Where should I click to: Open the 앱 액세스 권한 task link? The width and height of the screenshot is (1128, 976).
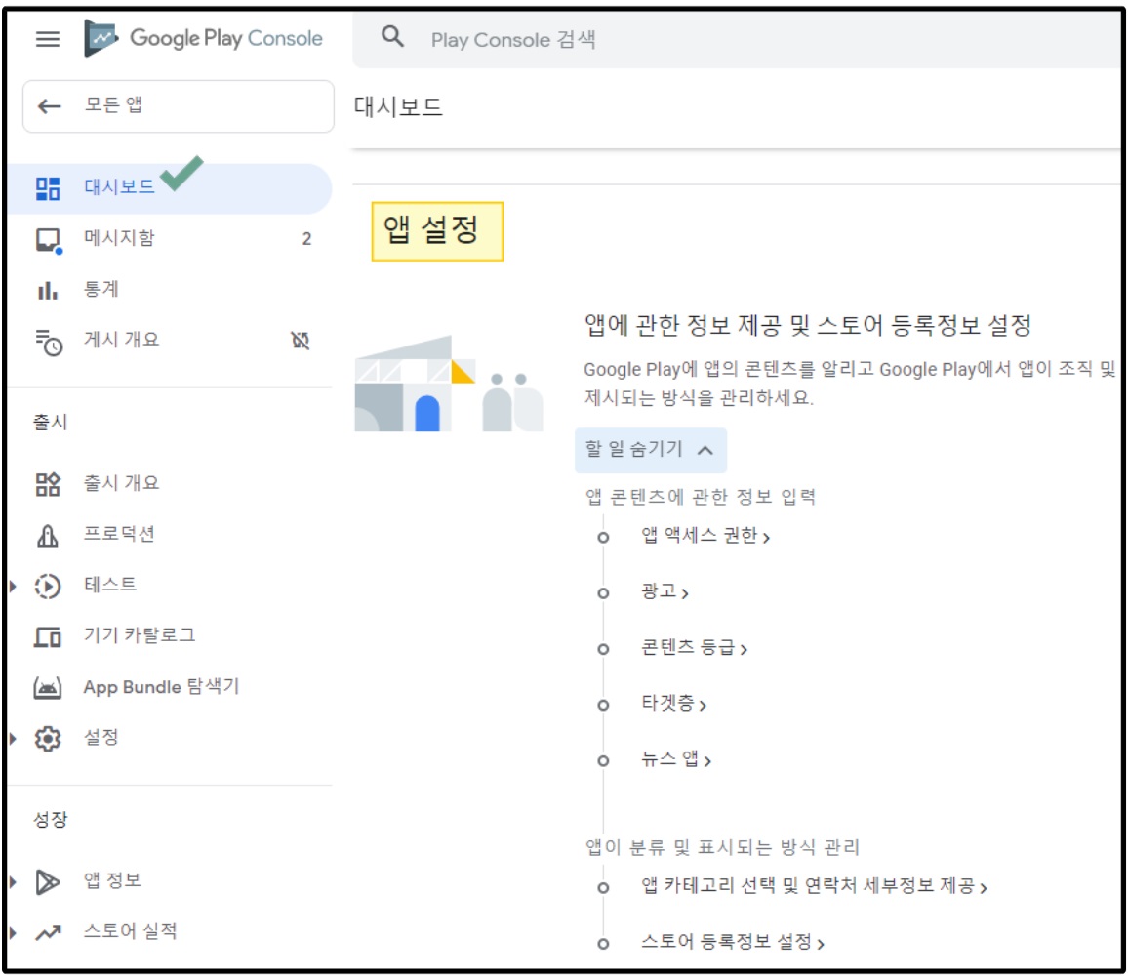click(x=705, y=536)
